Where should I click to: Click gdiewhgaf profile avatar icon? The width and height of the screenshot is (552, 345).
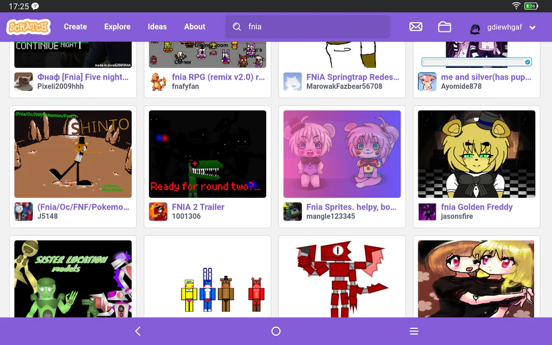(x=475, y=28)
